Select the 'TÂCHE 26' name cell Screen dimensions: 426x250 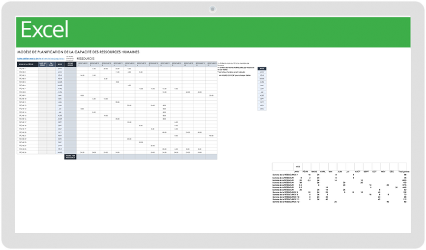click(27, 152)
